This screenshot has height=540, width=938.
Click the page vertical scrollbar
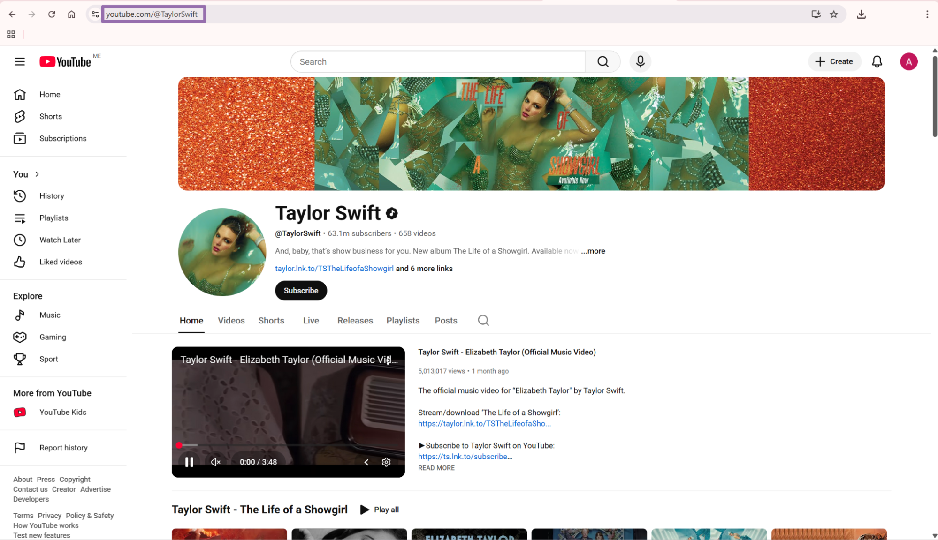[934, 97]
